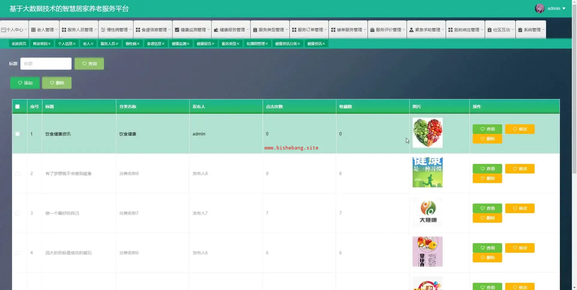Open the 大健康 logo thumbnail
This screenshot has height=290, width=577.
[428, 212]
